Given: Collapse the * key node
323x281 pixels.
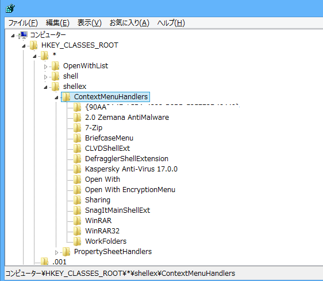Looking at the screenshot, I should pos(34,56).
